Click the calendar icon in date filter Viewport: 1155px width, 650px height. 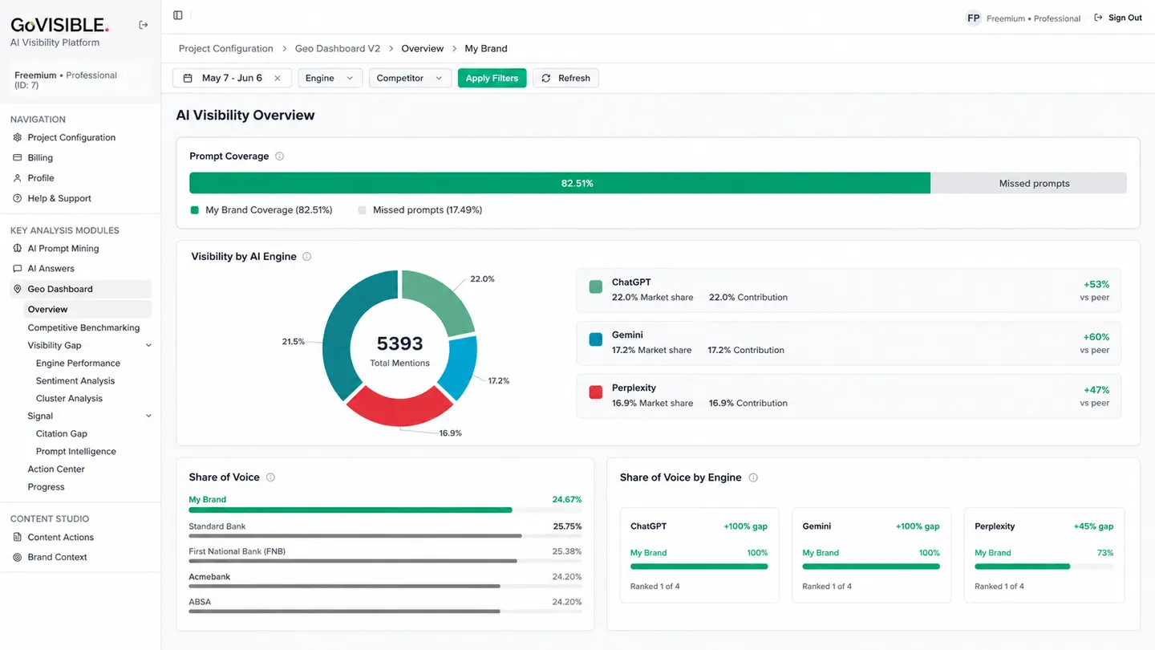pos(188,78)
